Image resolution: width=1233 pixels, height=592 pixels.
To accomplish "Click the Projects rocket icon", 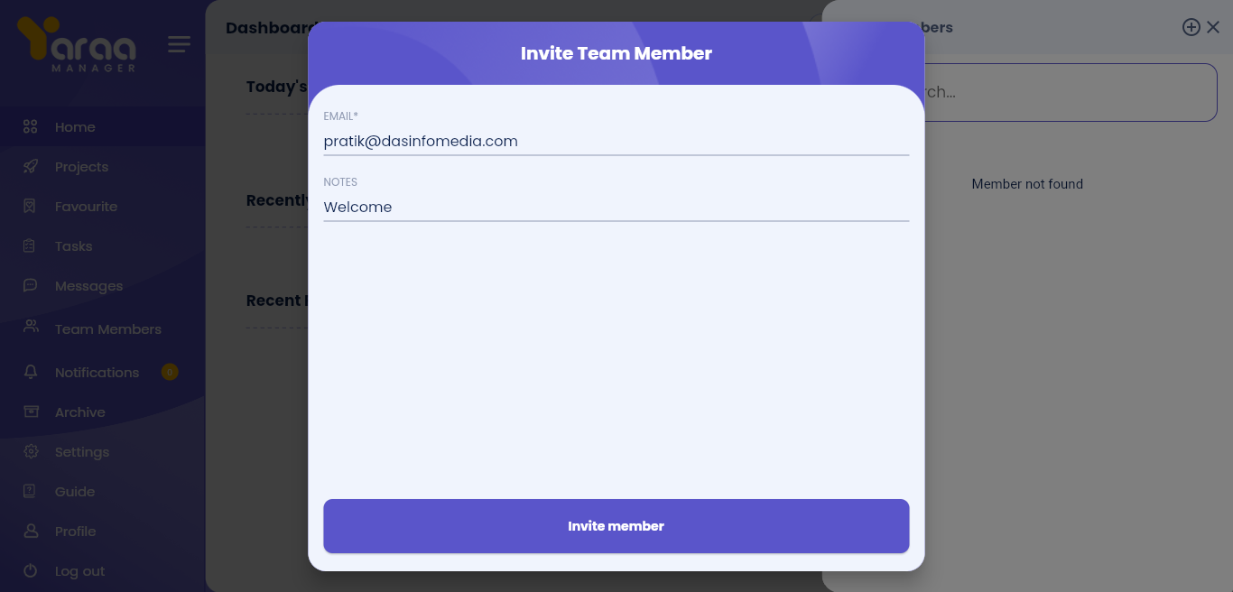I will pos(31,167).
